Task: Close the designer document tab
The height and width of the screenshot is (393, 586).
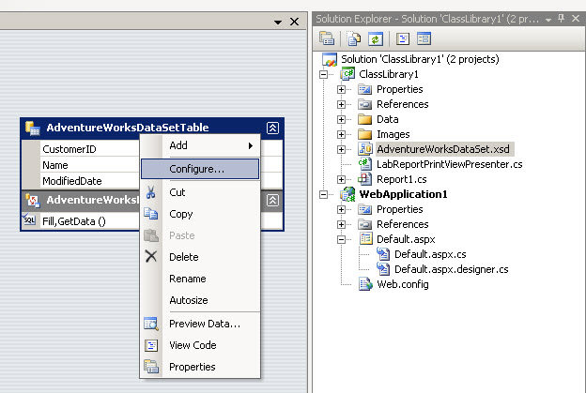Action: coord(295,22)
